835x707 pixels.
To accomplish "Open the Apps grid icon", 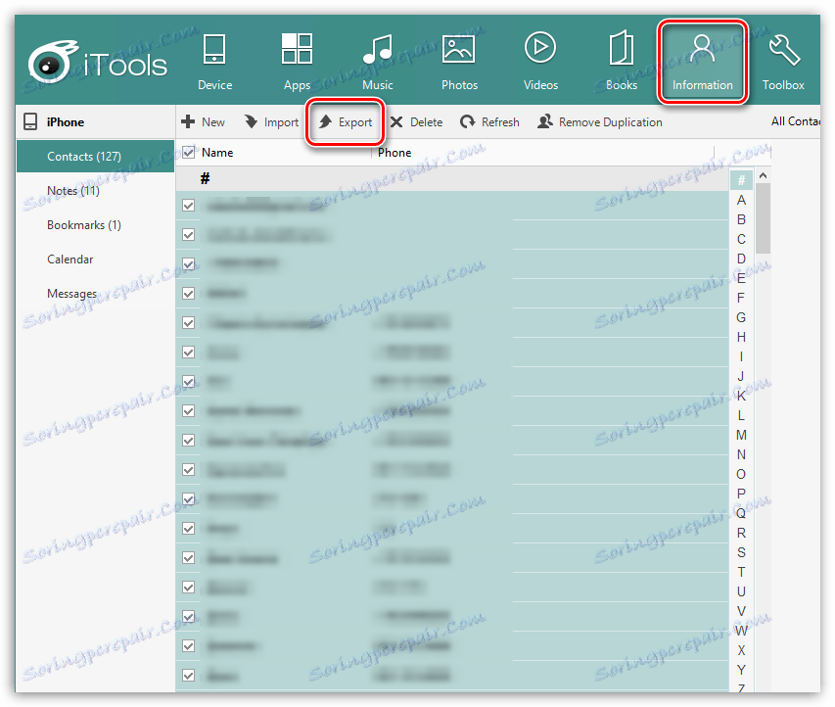I will [297, 49].
